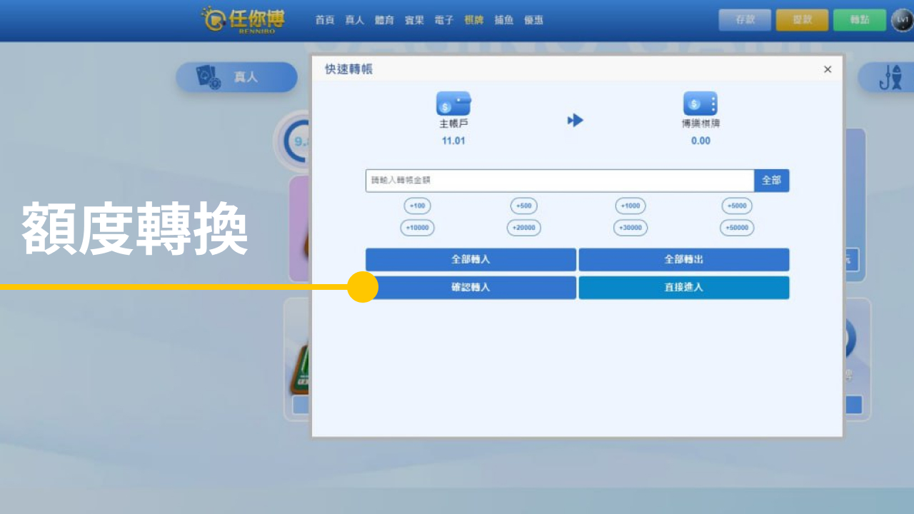Click the blue transfer arrow between accounts
The width and height of the screenshot is (914, 514).
[576, 121]
